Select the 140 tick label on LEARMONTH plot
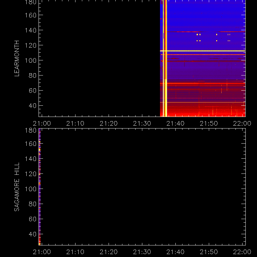The height and width of the screenshot is (257, 257). 31,30
